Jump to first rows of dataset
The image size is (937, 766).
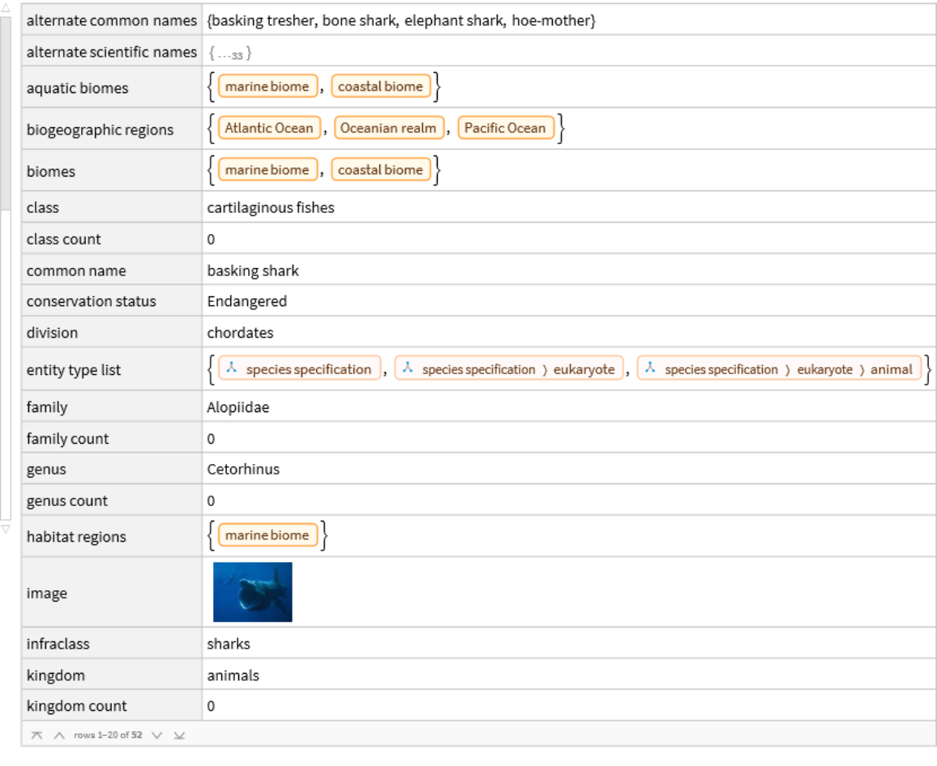pyautogui.click(x=36, y=735)
